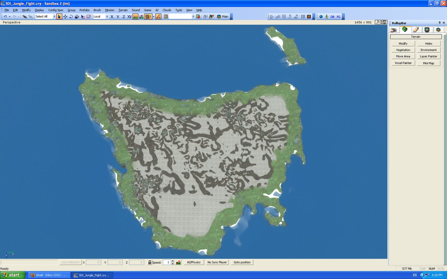Click the Link objects chain icon
The height and width of the screenshot is (279, 447).
(25, 17)
